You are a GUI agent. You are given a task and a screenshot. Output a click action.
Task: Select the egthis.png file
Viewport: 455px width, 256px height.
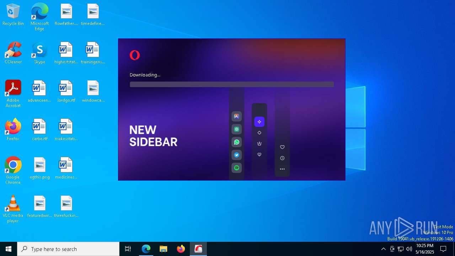39,169
